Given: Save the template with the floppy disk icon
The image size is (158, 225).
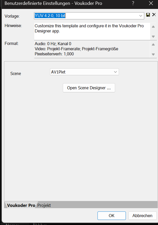Looking at the screenshot, I should (148, 15).
